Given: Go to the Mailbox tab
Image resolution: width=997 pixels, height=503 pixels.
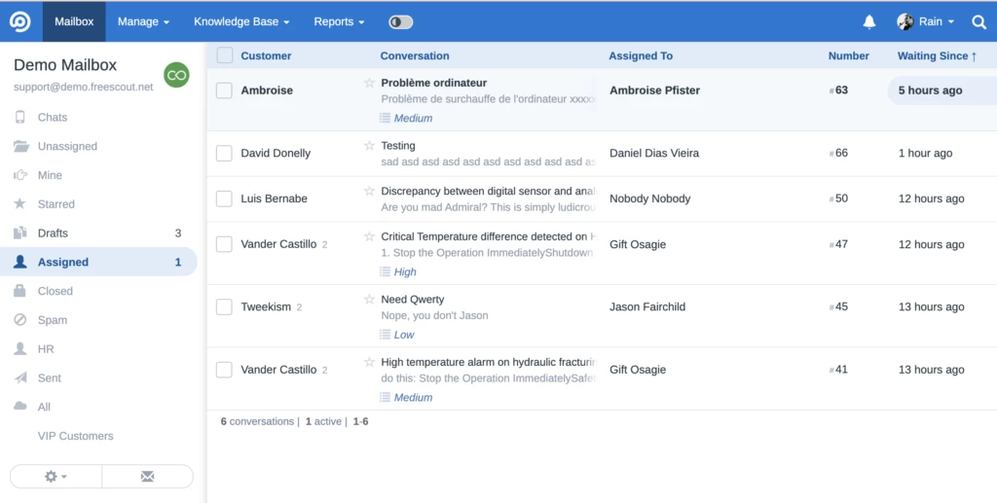Looking at the screenshot, I should pyautogui.click(x=74, y=21).
